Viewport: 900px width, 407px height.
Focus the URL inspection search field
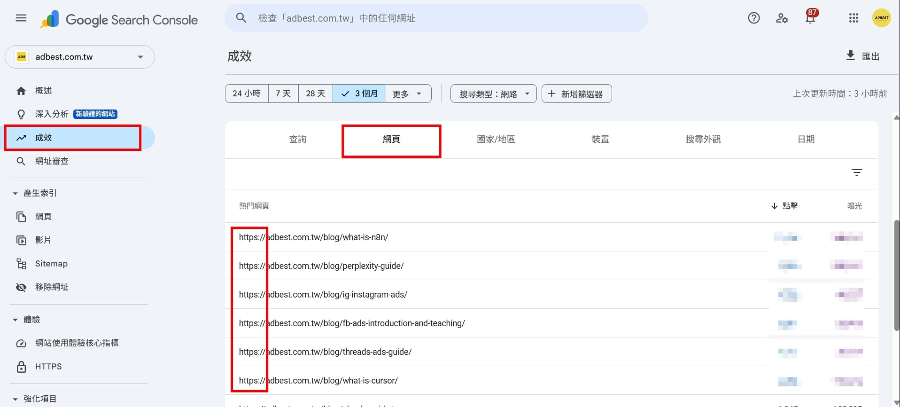[x=436, y=18]
